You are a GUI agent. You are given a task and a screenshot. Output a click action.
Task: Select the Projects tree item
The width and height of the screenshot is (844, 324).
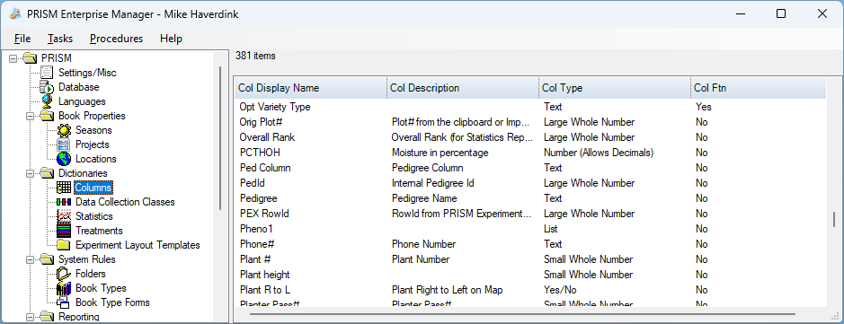pyautogui.click(x=92, y=144)
